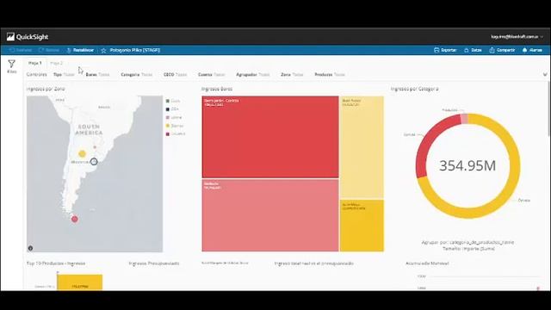Click the Top 10 Productos - Ingresos title
Image resolution: width=551 pixels, height=310 pixels.
click(x=56, y=263)
